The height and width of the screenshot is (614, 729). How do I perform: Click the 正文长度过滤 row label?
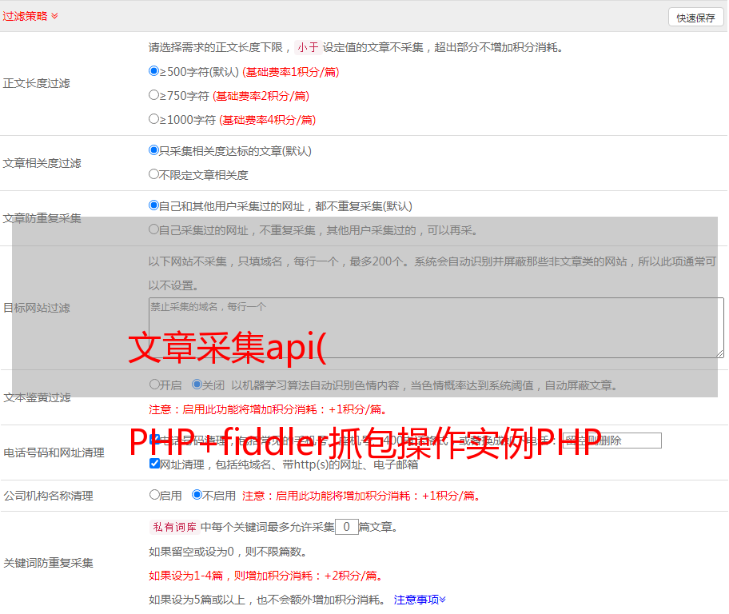pos(36,83)
